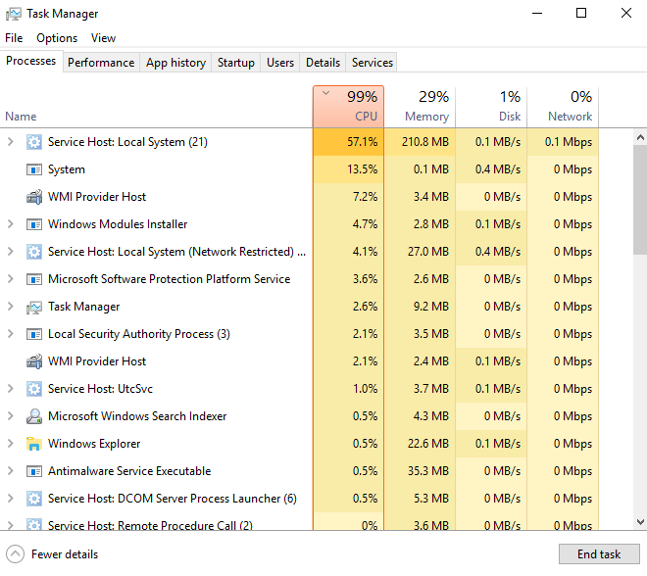Click the System process icon

point(34,169)
